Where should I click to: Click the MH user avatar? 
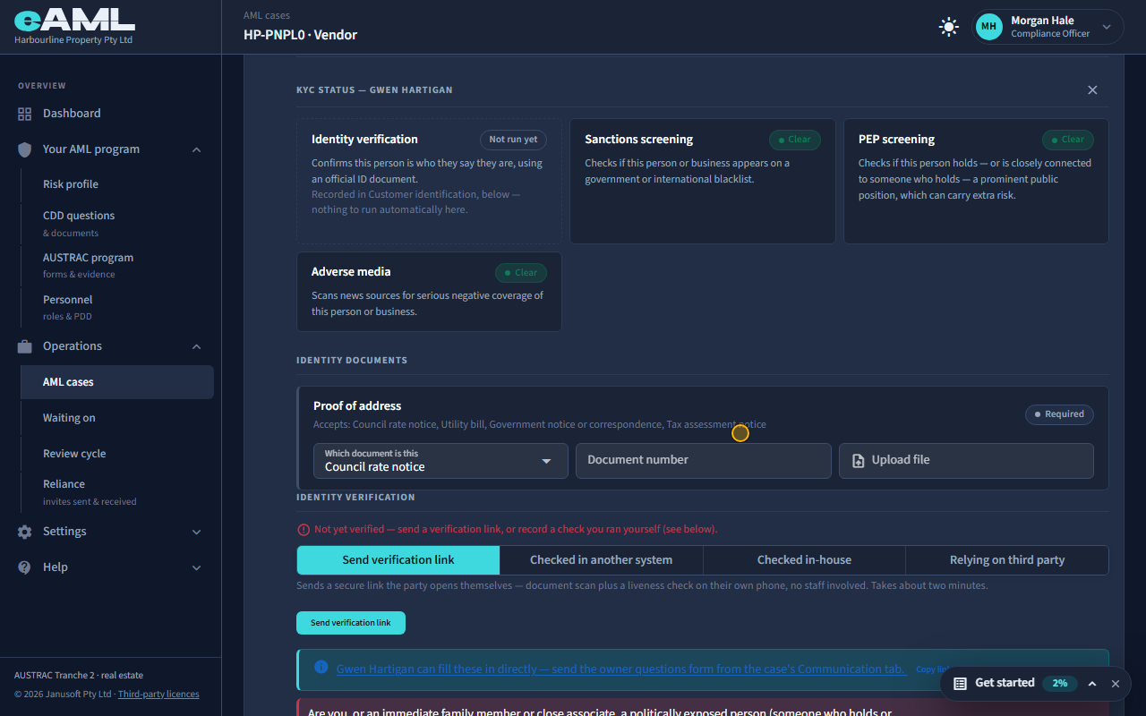(x=988, y=27)
